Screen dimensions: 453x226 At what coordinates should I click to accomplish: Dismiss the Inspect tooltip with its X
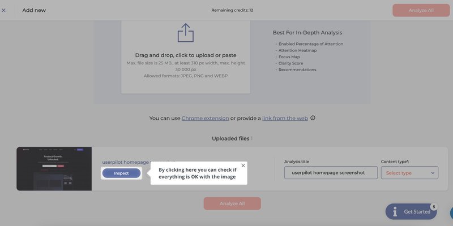[243, 166]
